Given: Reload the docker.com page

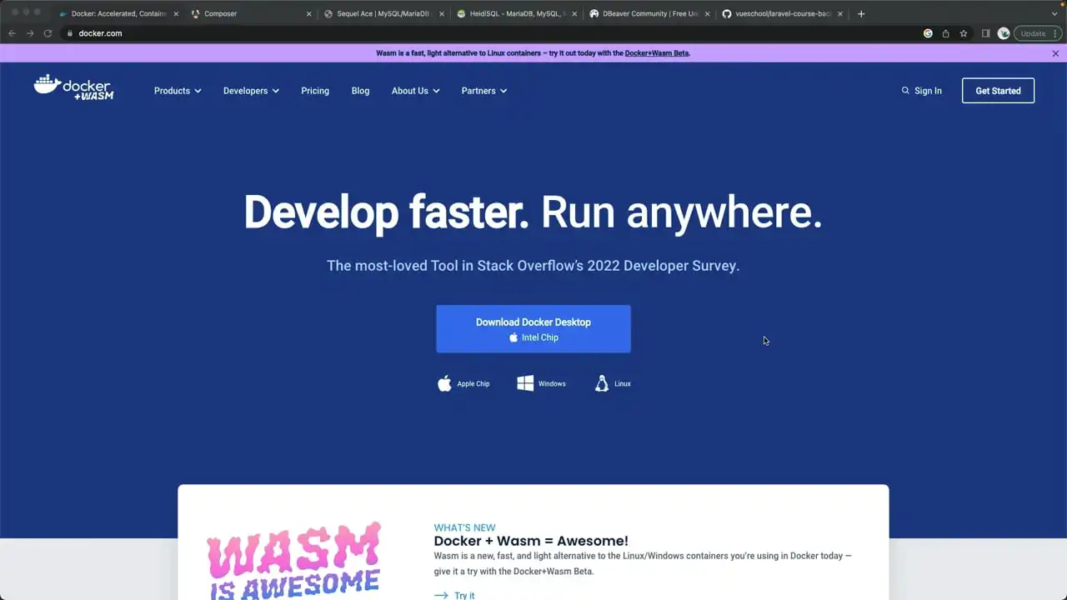Looking at the screenshot, I should [x=48, y=33].
